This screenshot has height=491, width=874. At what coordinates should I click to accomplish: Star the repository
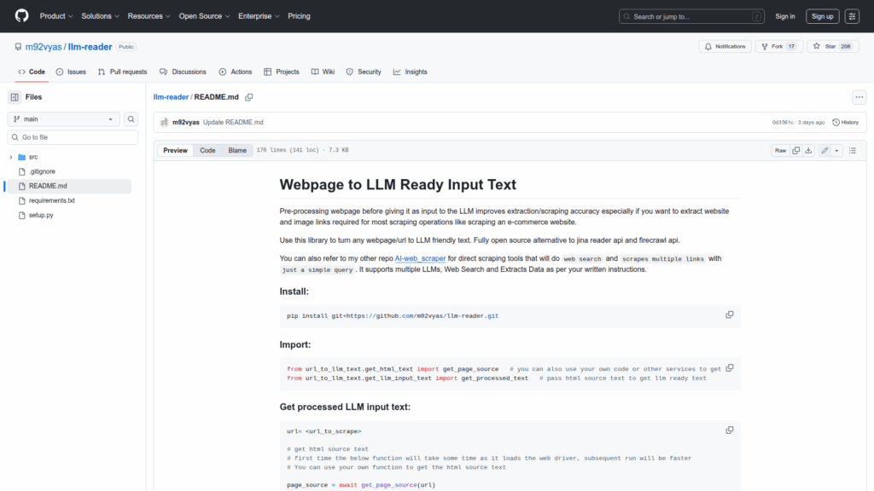click(x=833, y=46)
